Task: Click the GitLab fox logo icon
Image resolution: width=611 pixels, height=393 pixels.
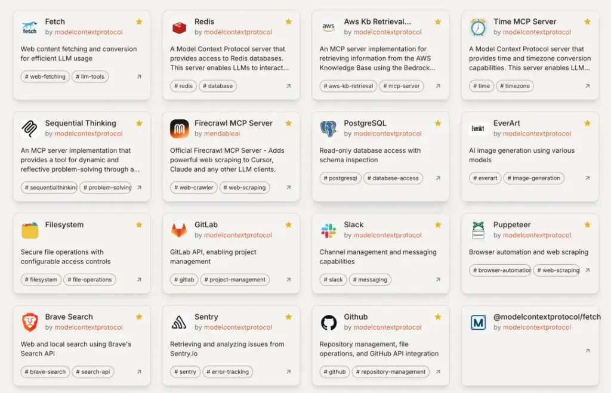Action: pyautogui.click(x=179, y=230)
